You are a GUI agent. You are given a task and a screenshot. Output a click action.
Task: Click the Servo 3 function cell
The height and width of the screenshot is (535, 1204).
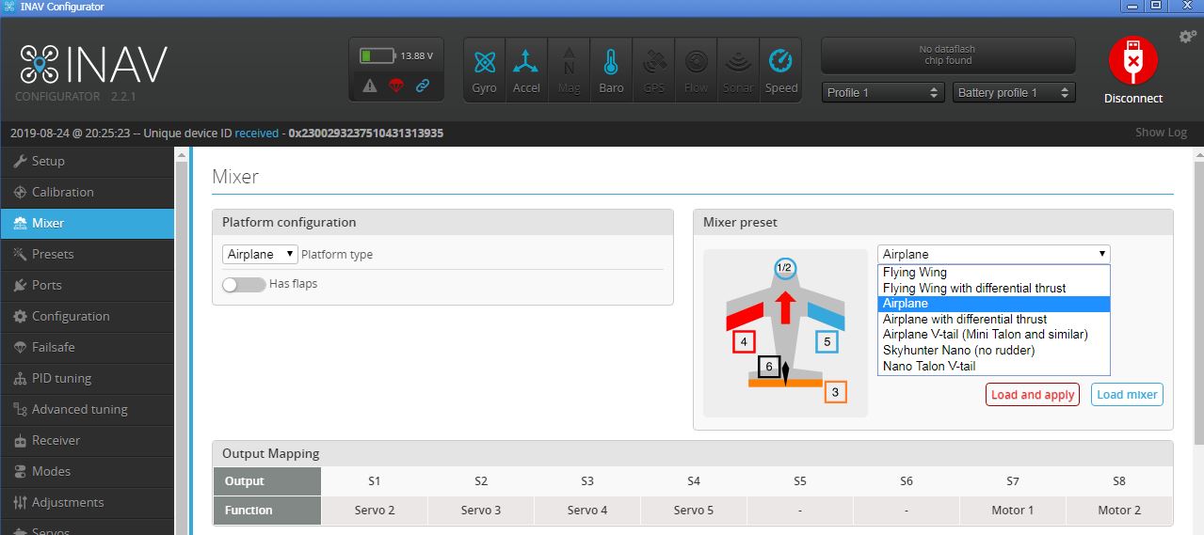click(481, 511)
